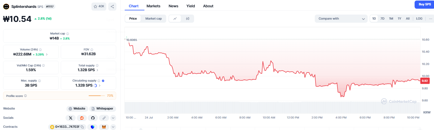Expand Total supply details arrow
The image size is (434, 130).
(97, 70)
